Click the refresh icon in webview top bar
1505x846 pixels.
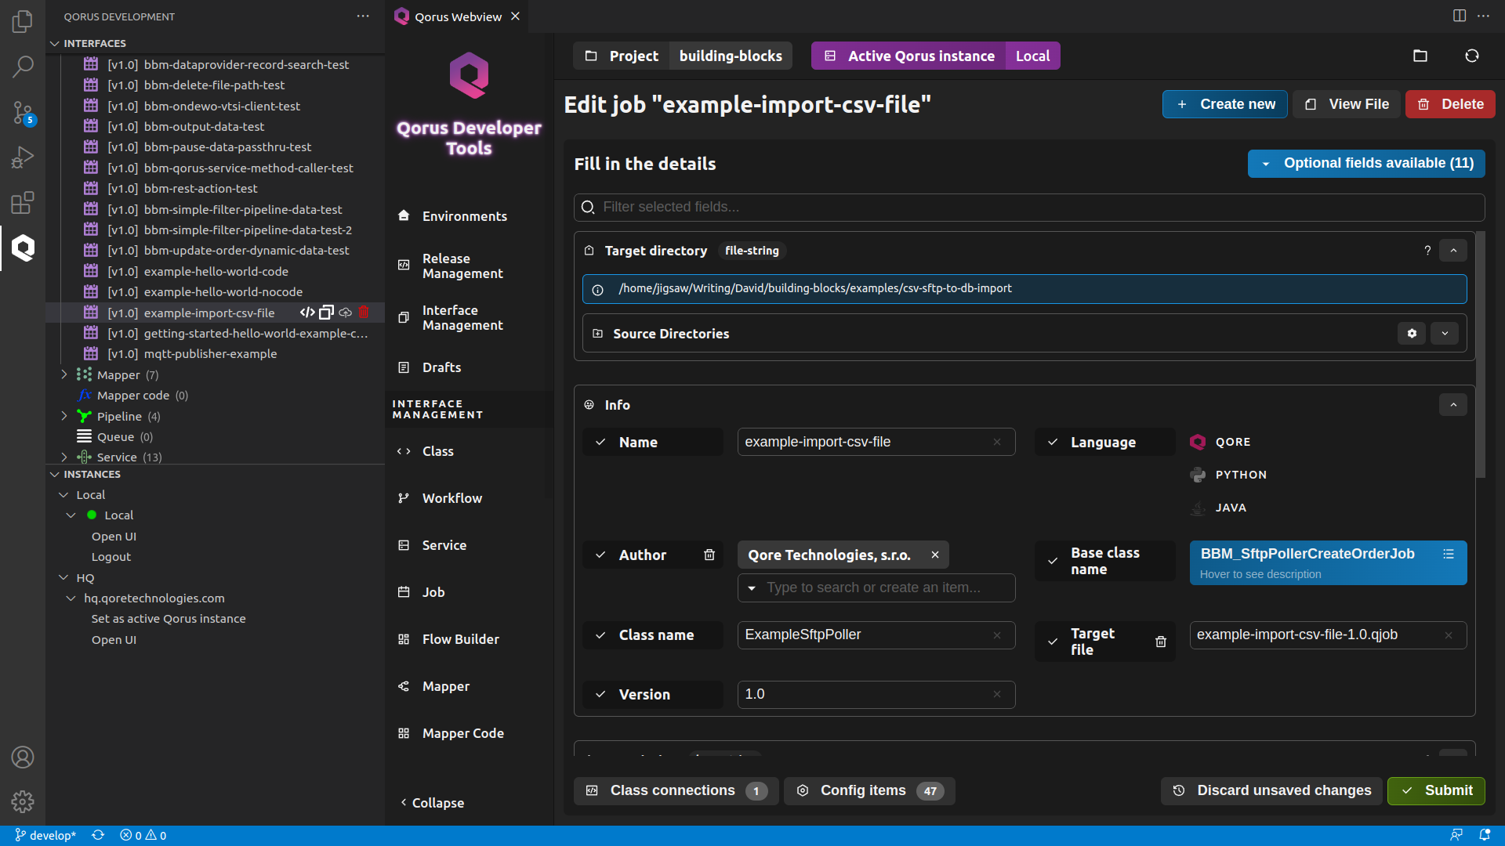pyautogui.click(x=1472, y=56)
